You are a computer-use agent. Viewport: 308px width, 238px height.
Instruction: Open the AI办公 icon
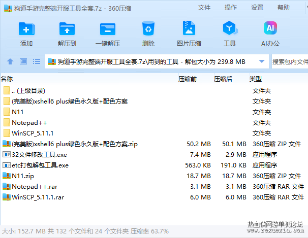click(x=270, y=28)
